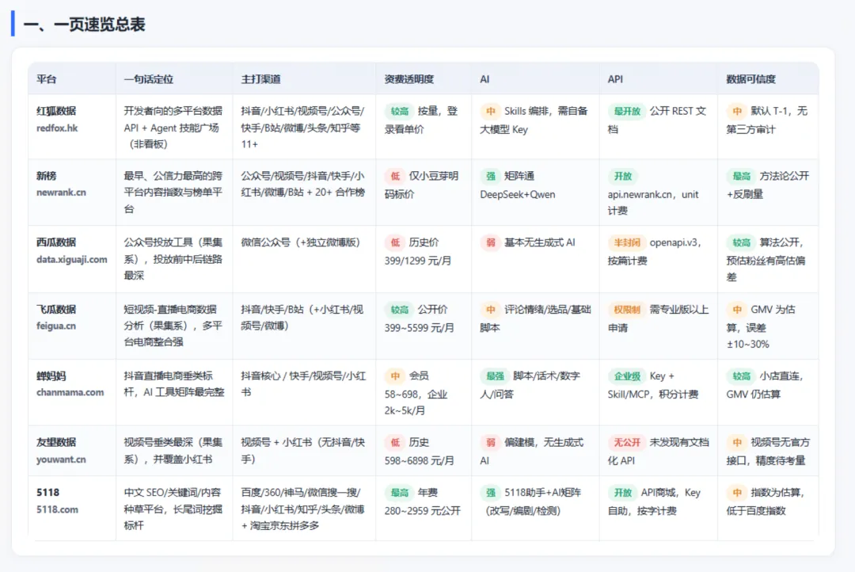The image size is (855, 572).
Task: Click the 企业级 API badge in 蝉妈妈 row
Action: [627, 376]
